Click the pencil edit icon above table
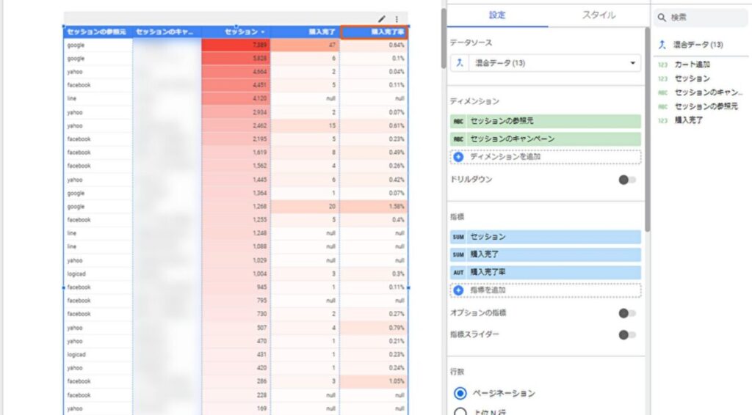Viewport: 752px width, 415px height. (x=382, y=19)
